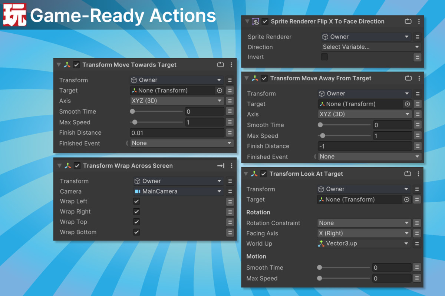This screenshot has height=296, width=445.
Task: Click Finish Distance field showing 0.01
Action: point(177,133)
